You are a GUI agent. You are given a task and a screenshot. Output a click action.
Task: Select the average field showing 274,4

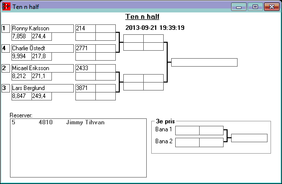41,36
